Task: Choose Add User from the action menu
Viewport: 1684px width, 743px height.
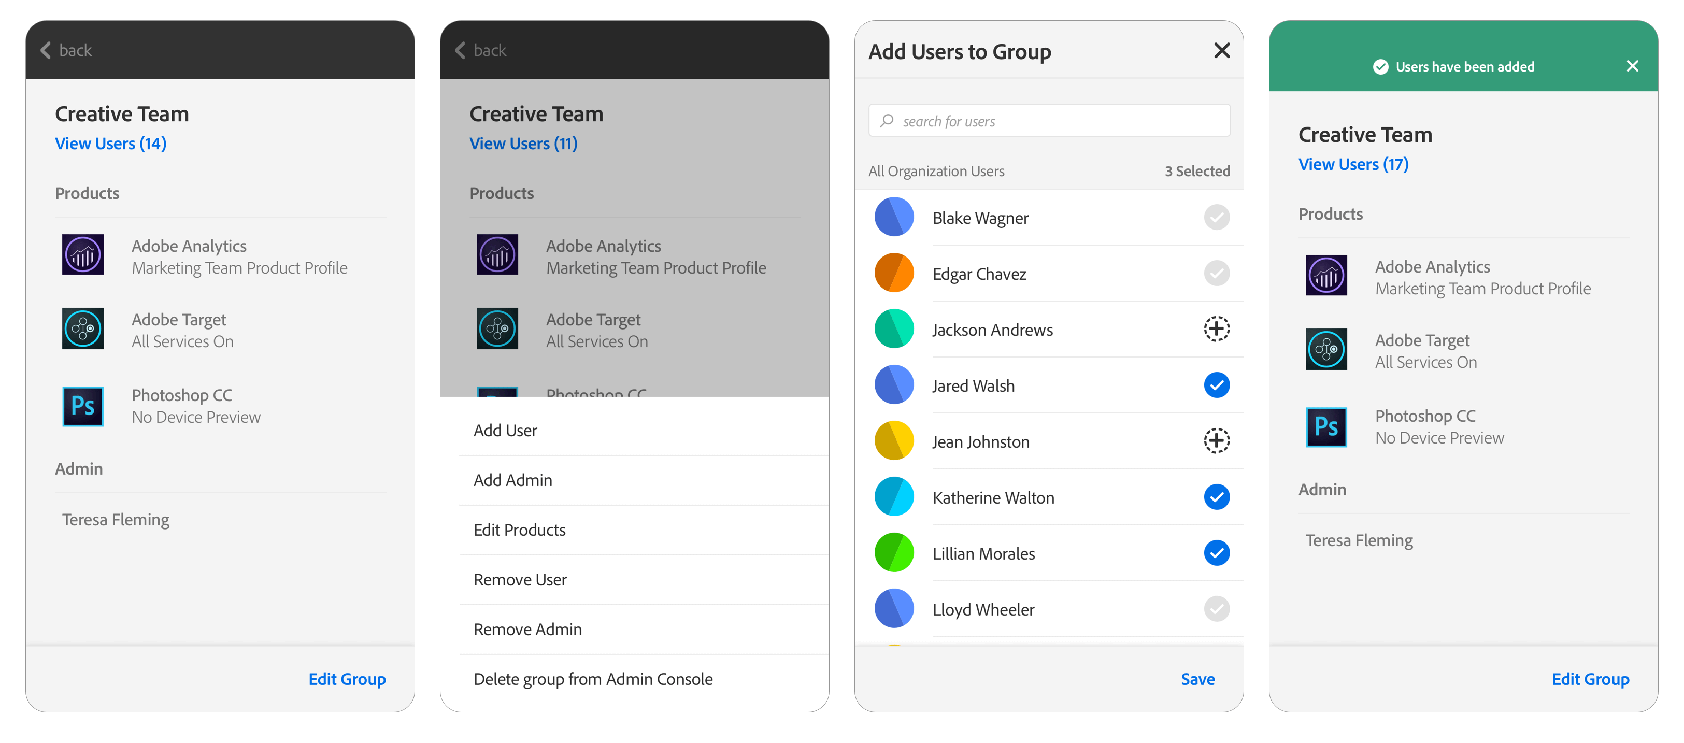Action: tap(505, 431)
